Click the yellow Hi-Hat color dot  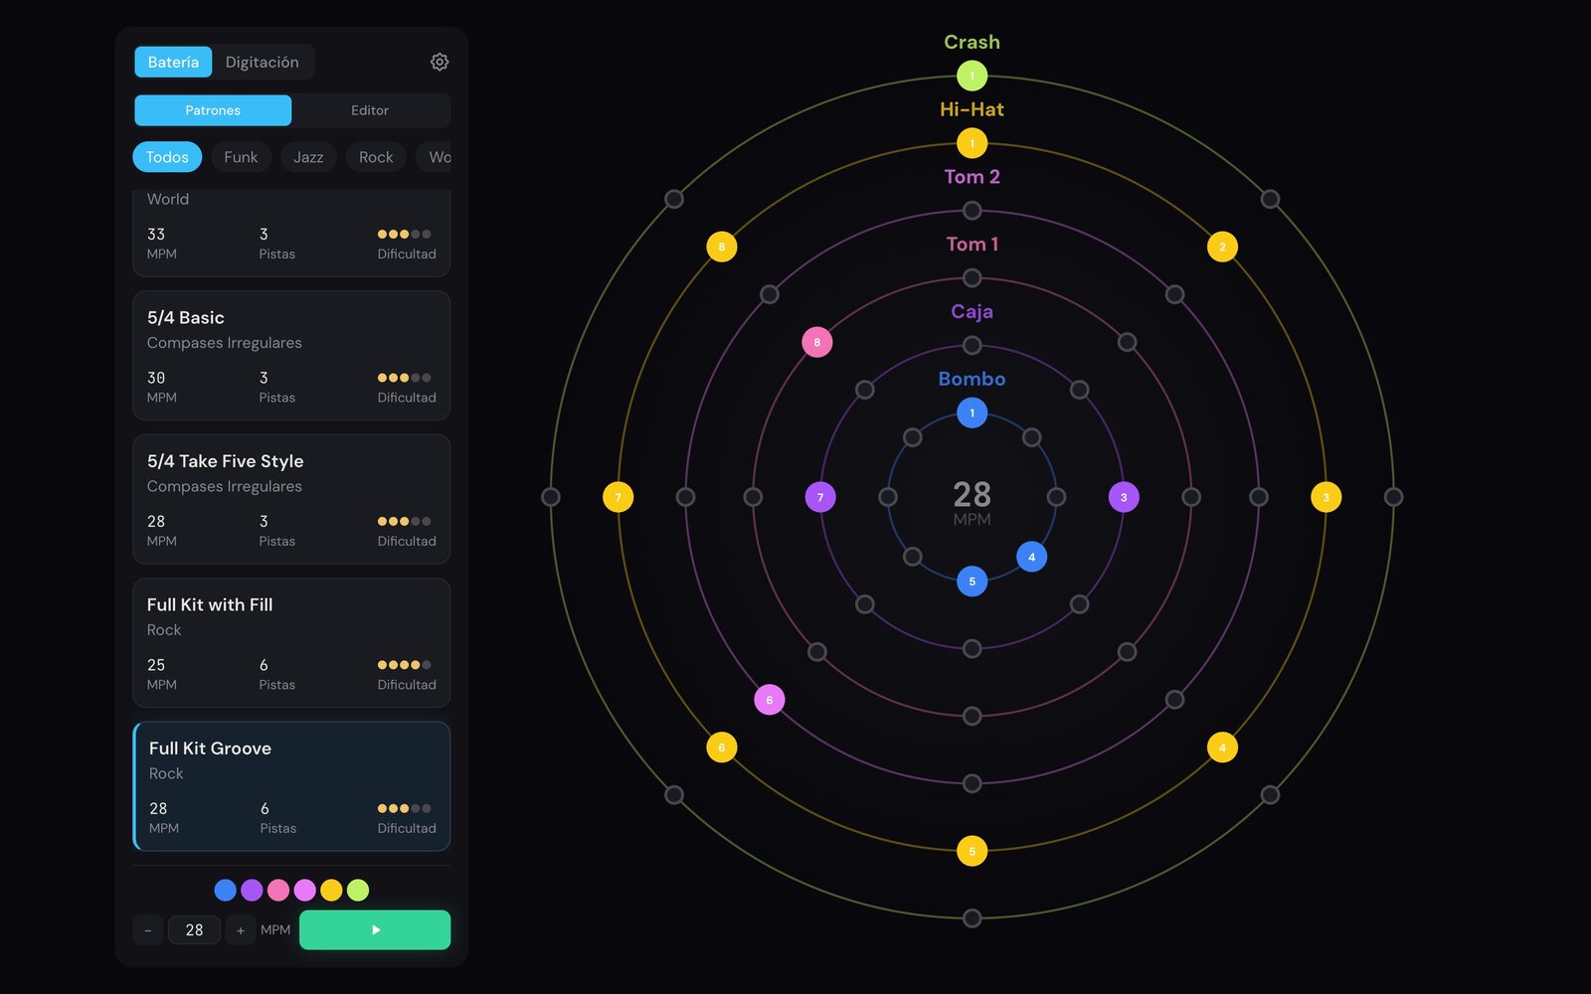pos(331,890)
